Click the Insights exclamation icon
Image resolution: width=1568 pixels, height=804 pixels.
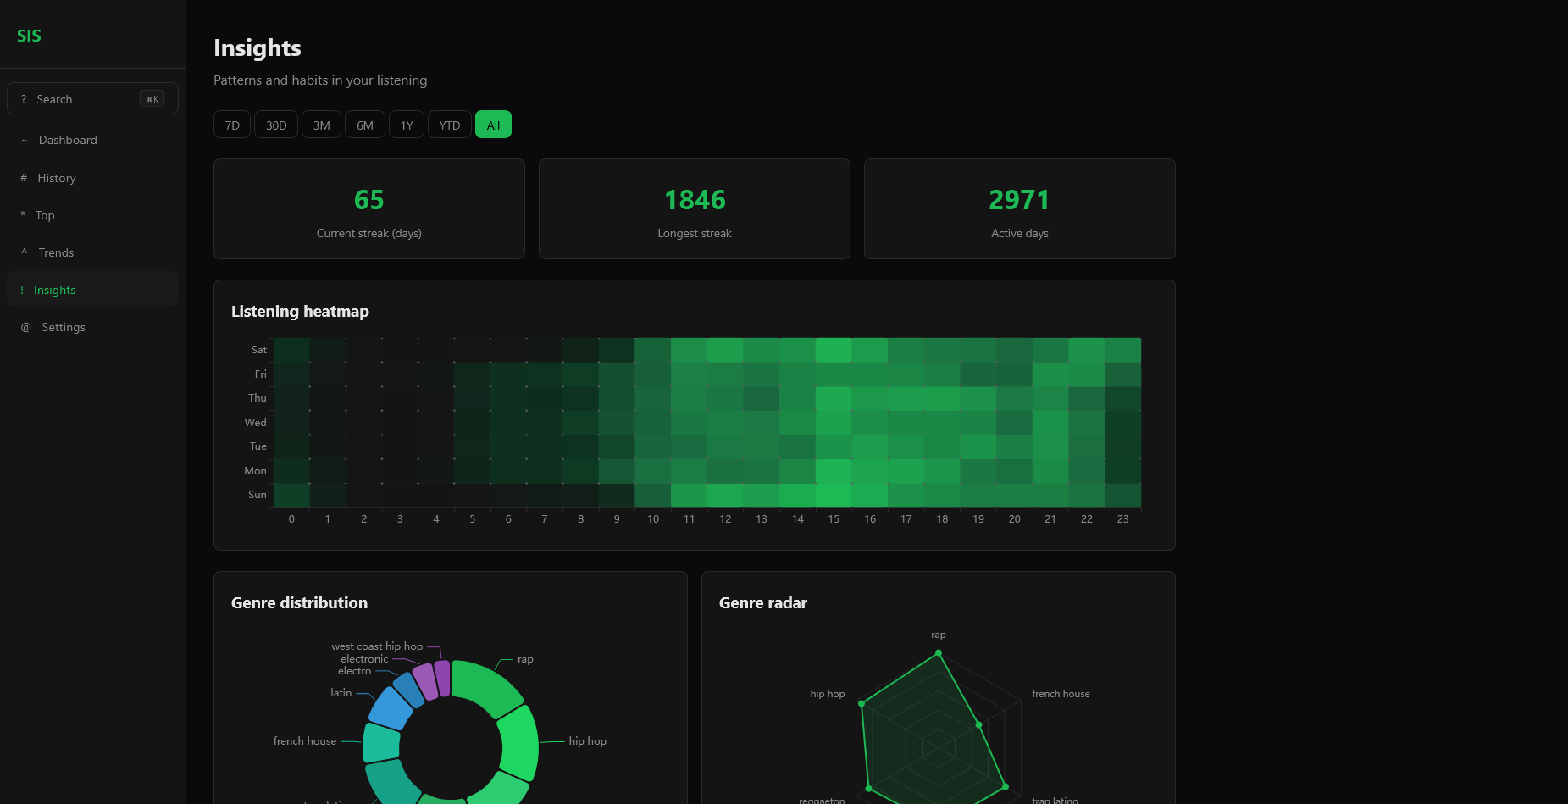point(22,290)
